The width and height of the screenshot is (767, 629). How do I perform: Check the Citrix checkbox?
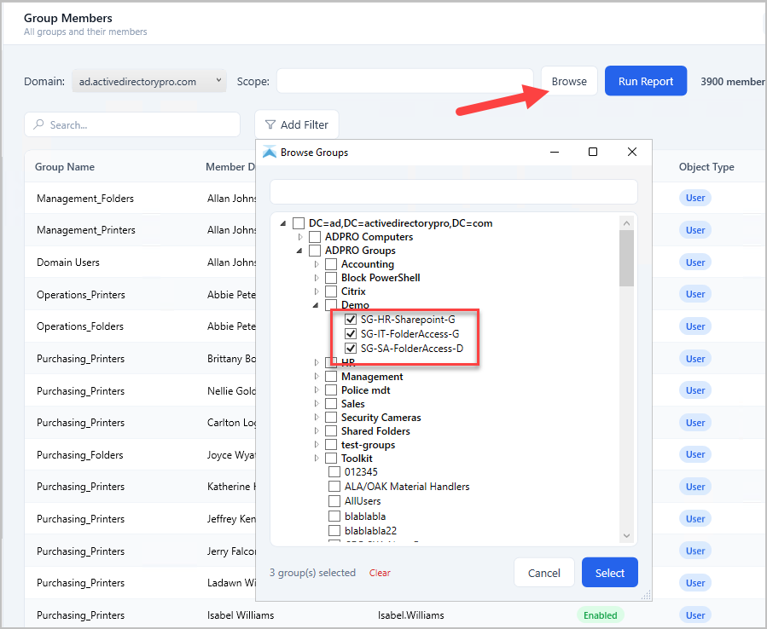tap(331, 291)
